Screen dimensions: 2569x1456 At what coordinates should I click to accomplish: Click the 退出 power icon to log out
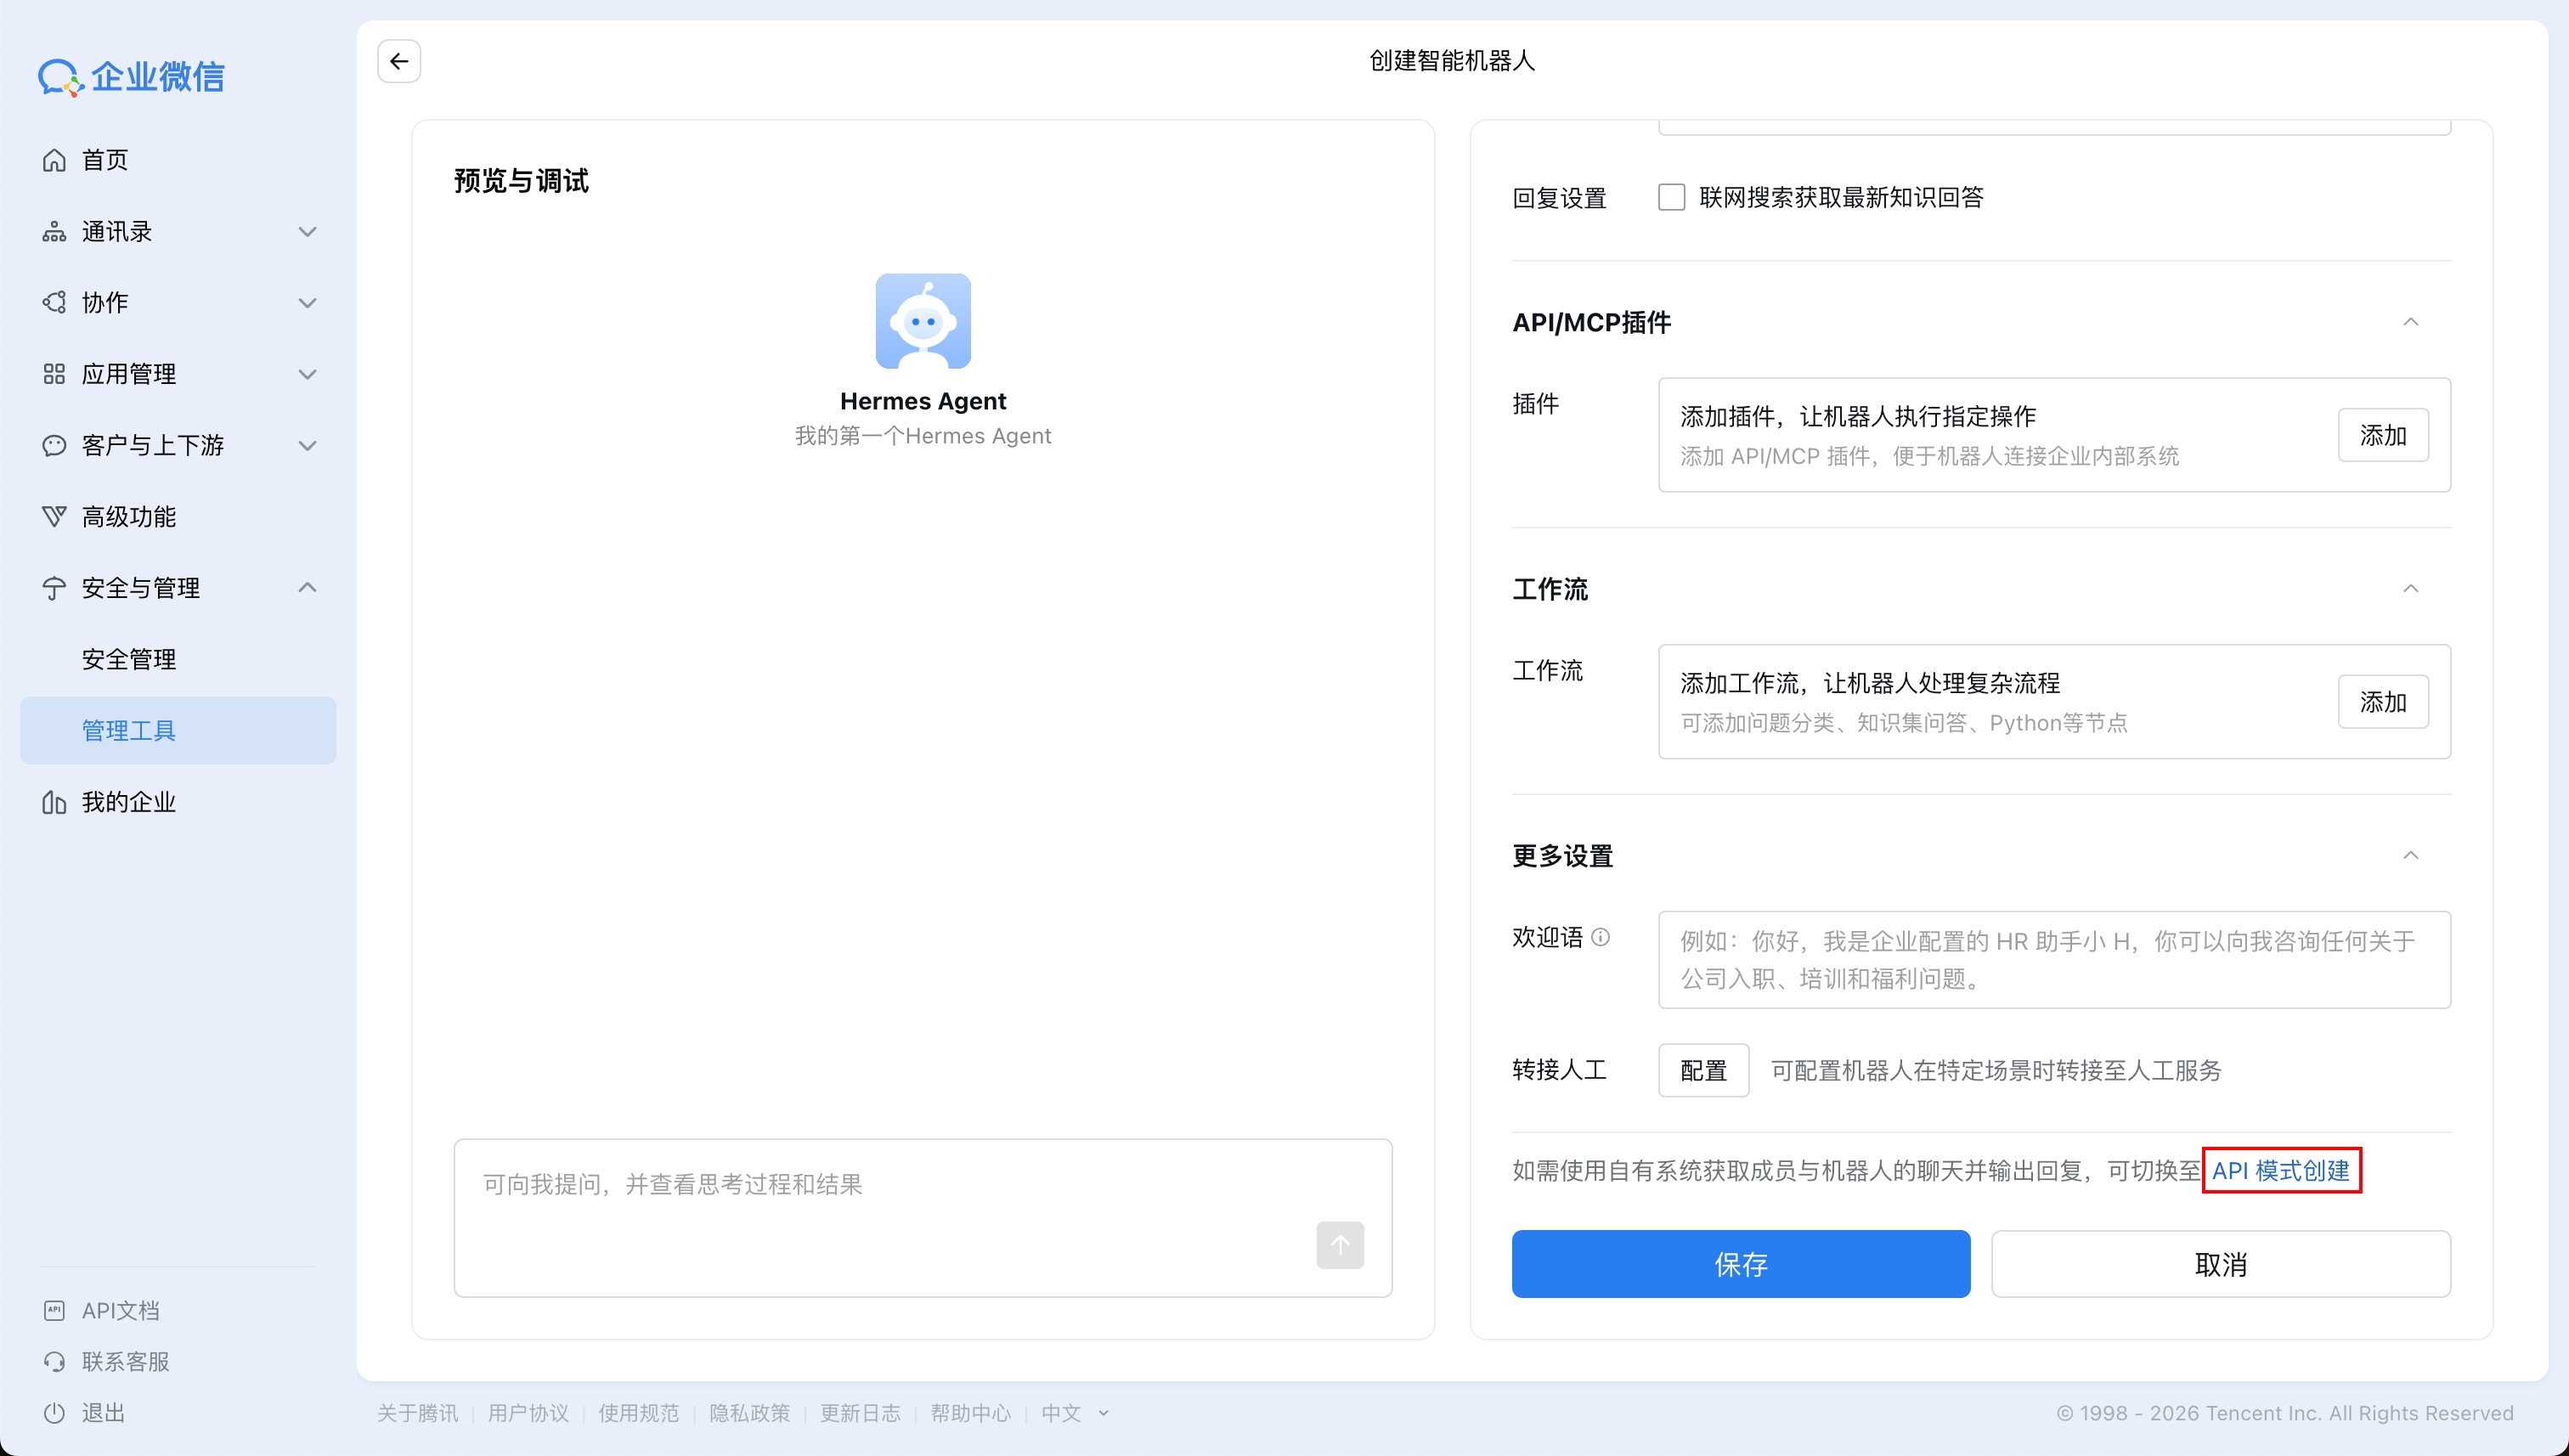(55, 1412)
